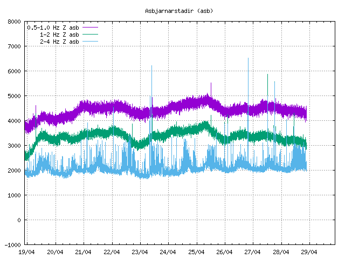Click the purple spike peak after 25/04

click(211, 84)
